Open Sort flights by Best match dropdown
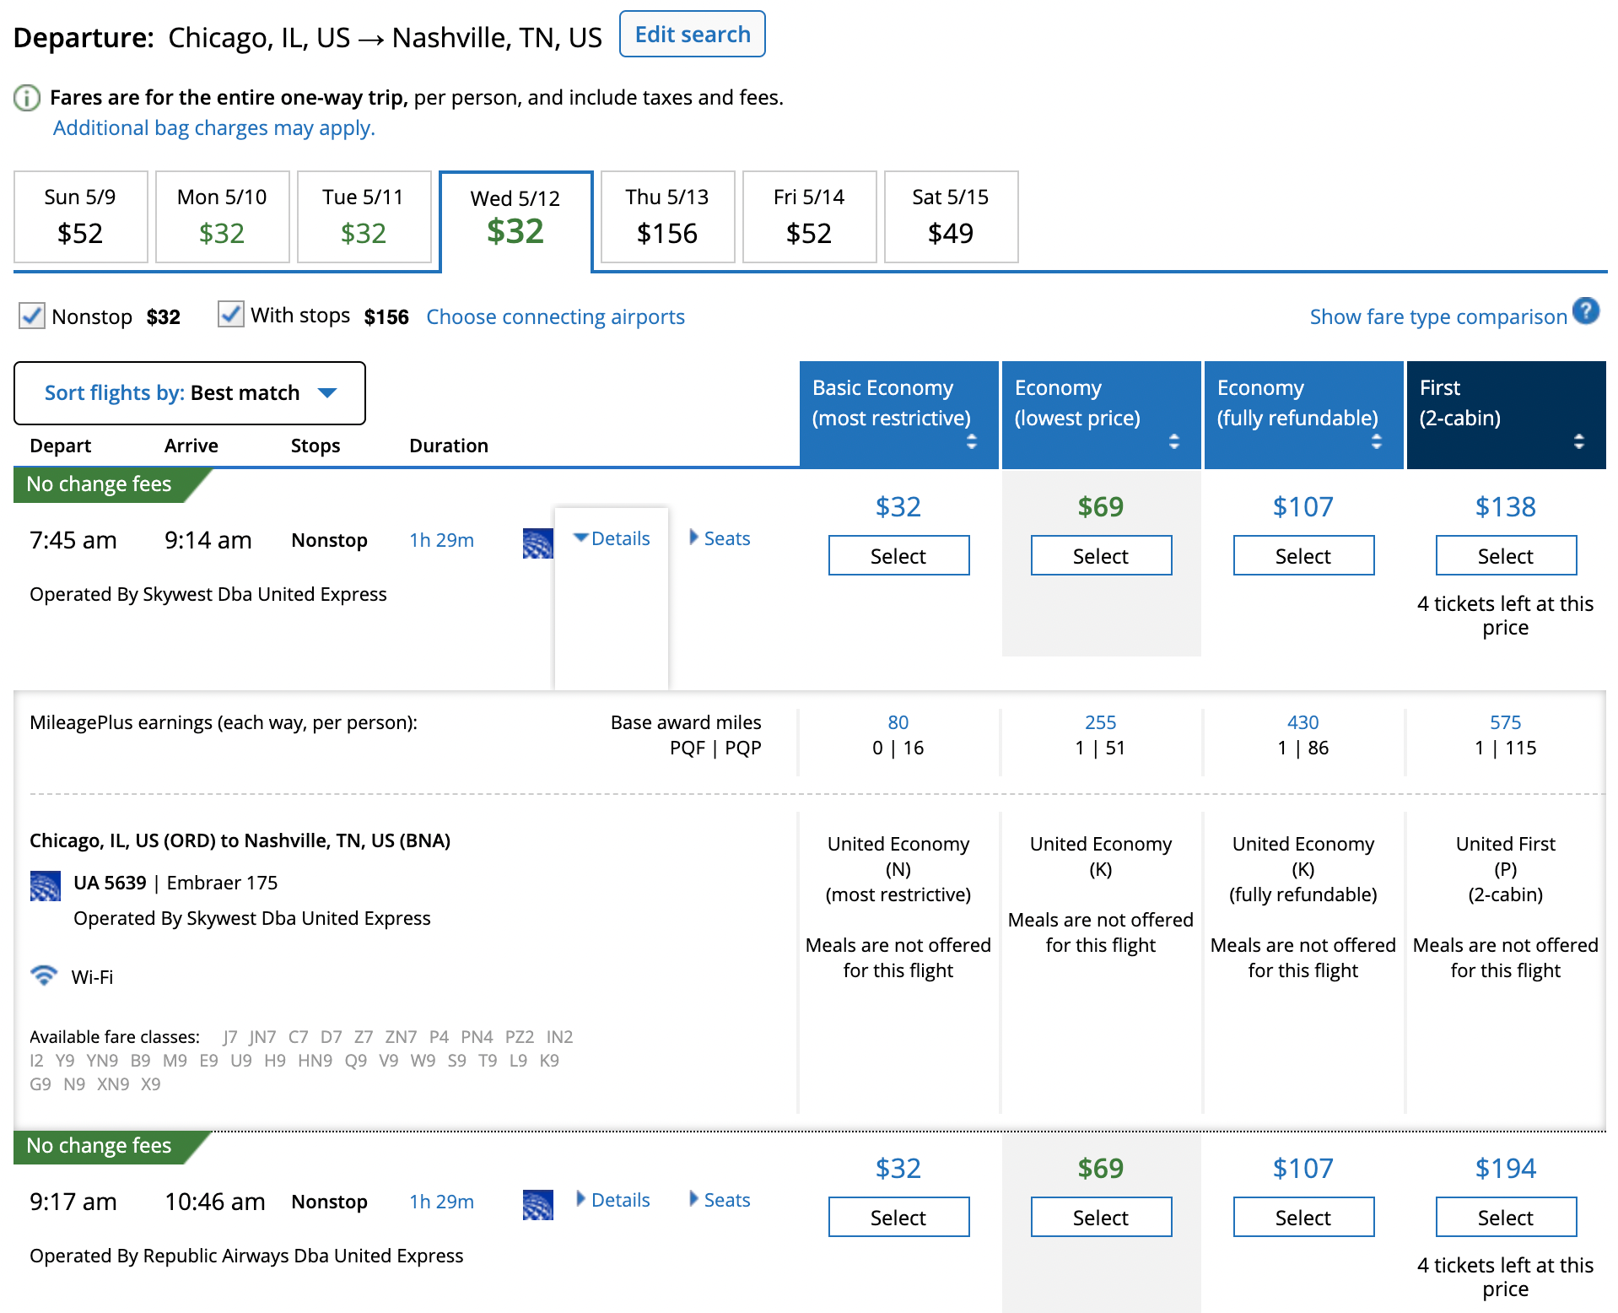This screenshot has height=1313, width=1618. 190,393
